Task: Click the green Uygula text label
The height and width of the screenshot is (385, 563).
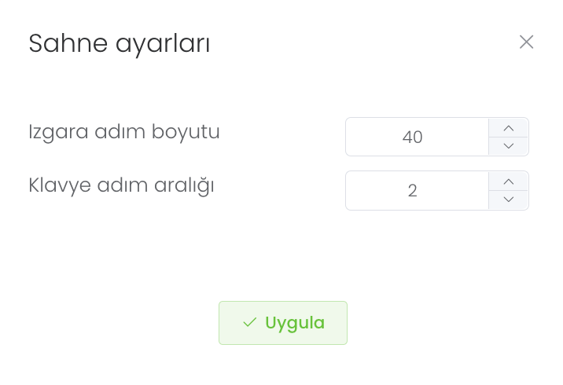Action: point(295,323)
